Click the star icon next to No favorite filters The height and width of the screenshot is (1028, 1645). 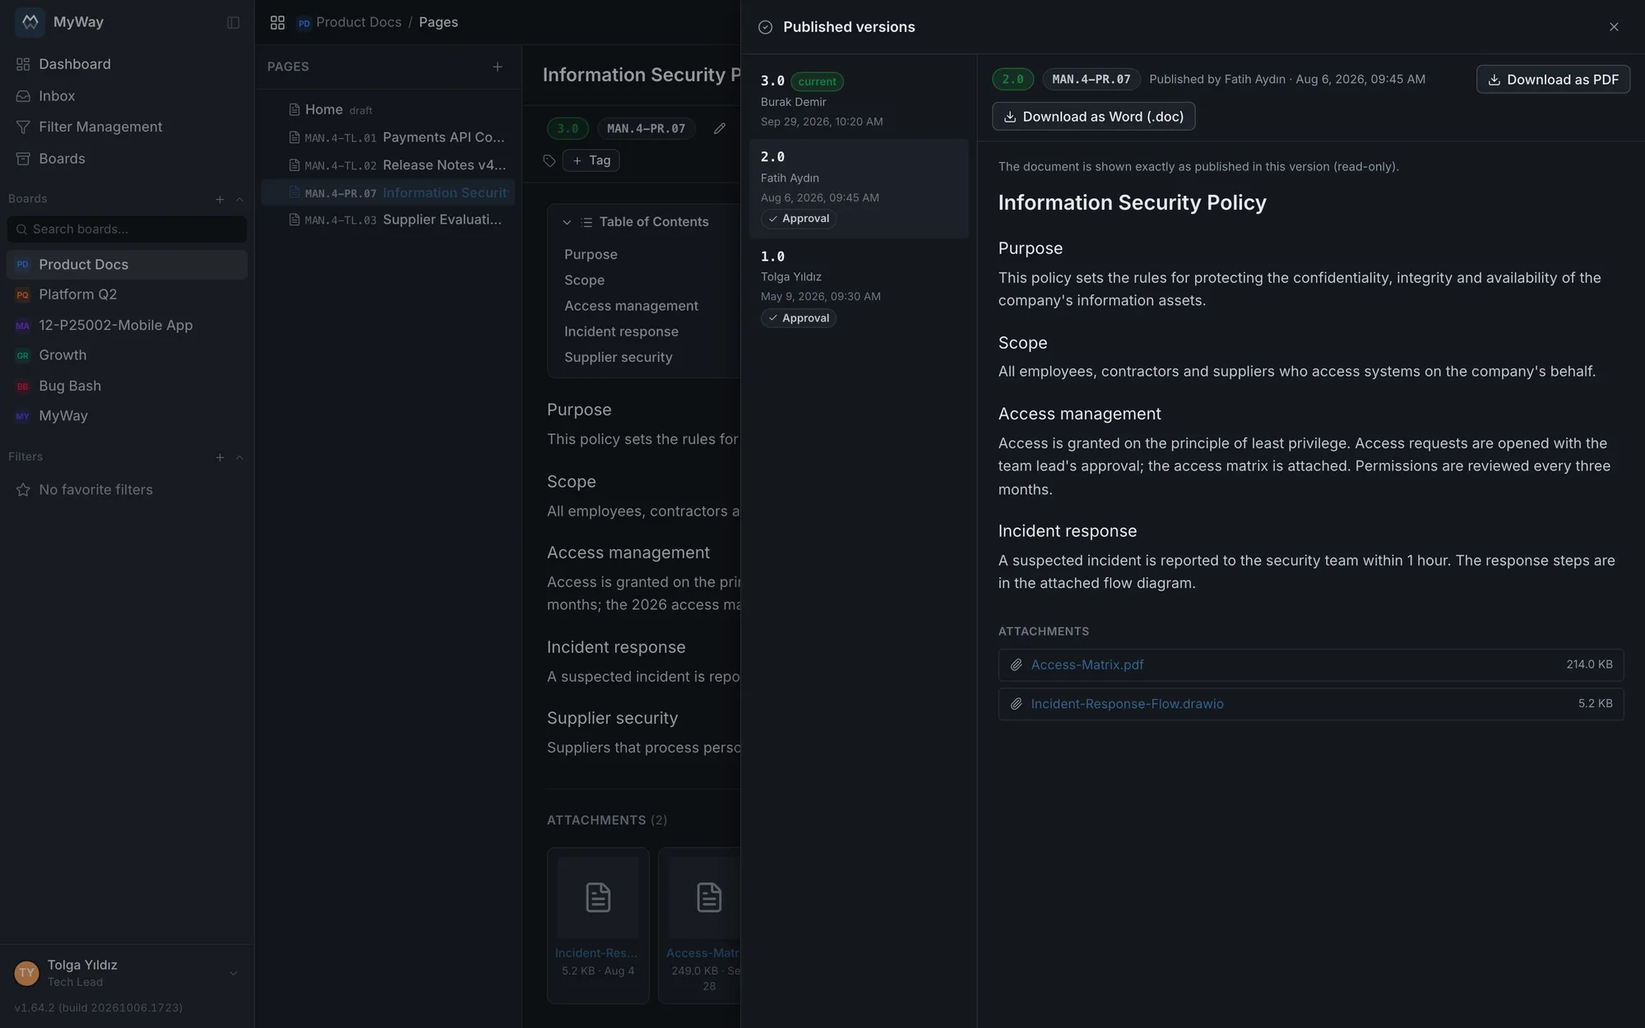coord(23,489)
